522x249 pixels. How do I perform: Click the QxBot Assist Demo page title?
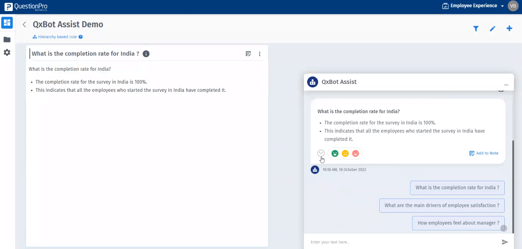point(68,25)
